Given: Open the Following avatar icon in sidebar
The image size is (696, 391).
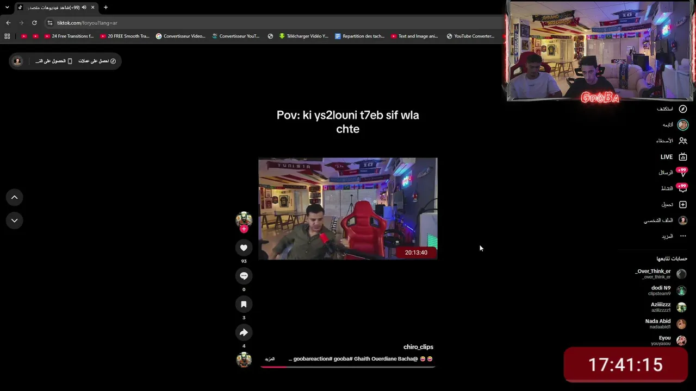Looking at the screenshot, I should (683, 125).
